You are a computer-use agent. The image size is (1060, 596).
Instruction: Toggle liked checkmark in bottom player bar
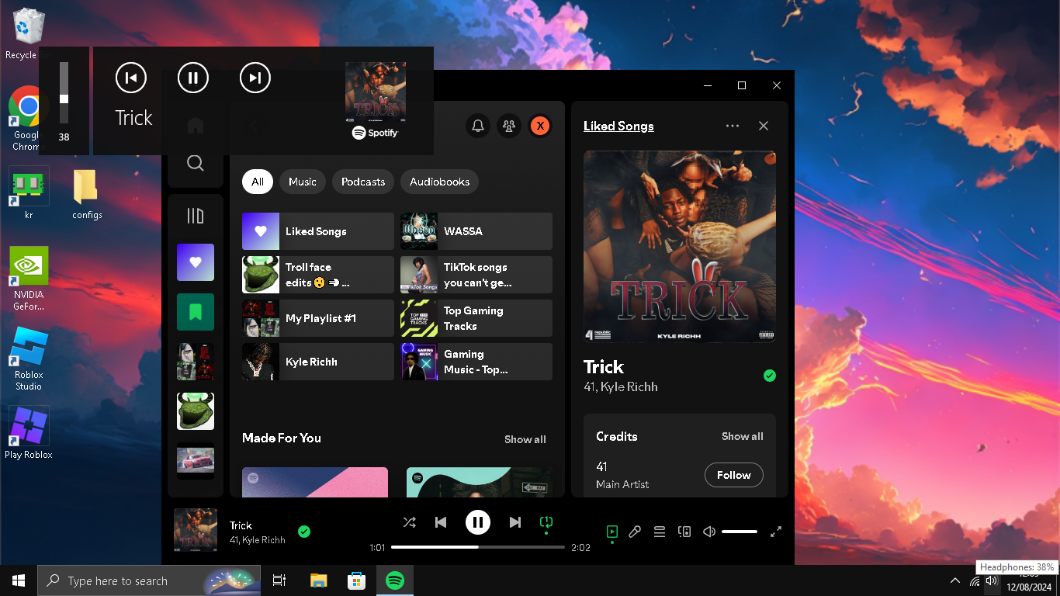(x=304, y=532)
